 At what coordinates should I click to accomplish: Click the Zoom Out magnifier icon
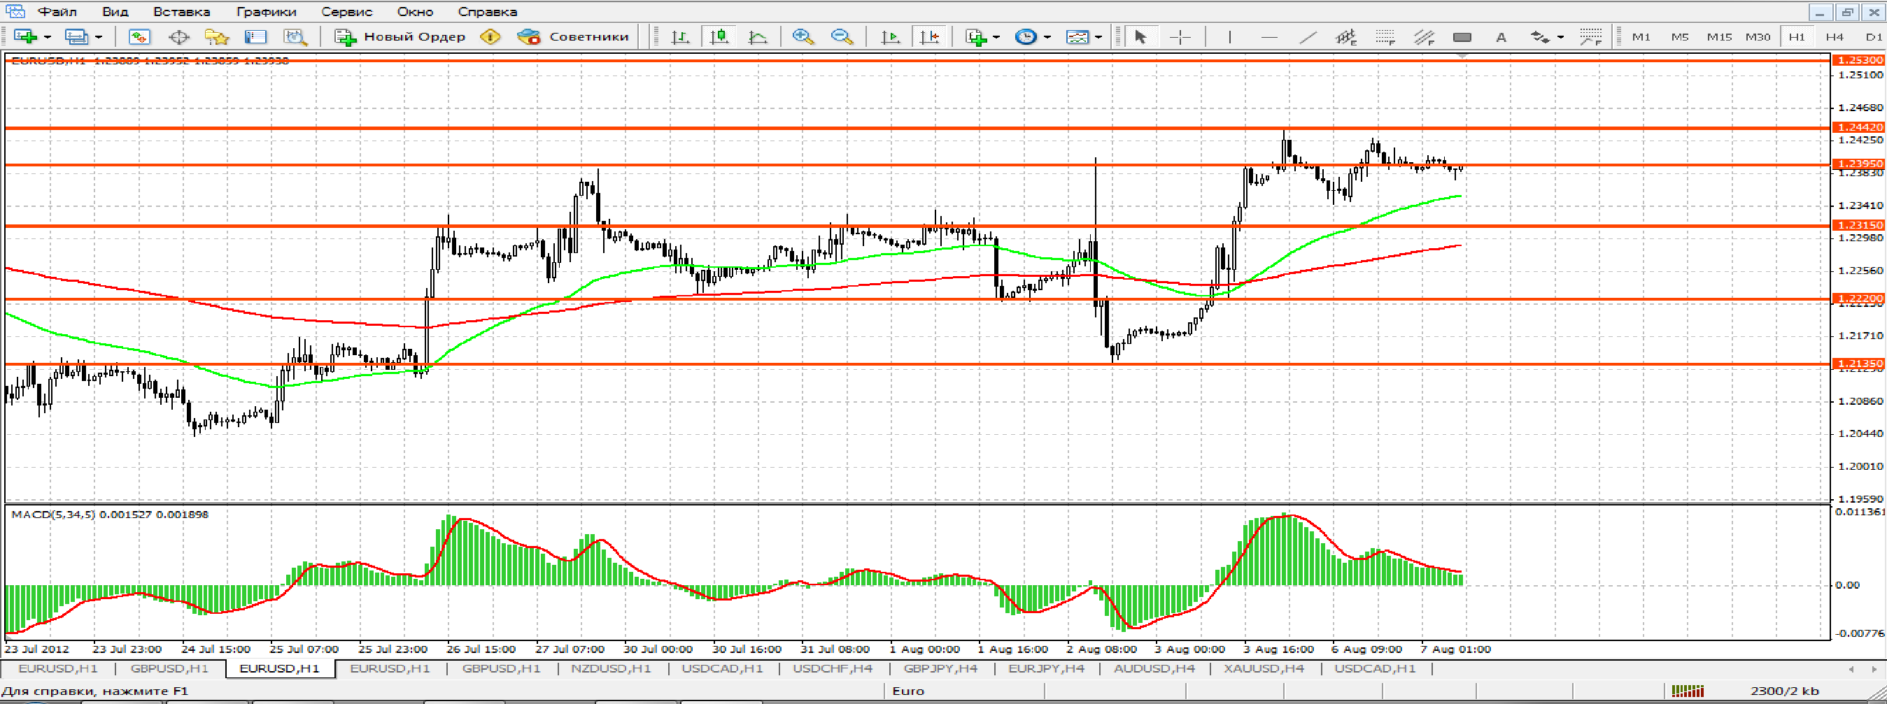[842, 36]
